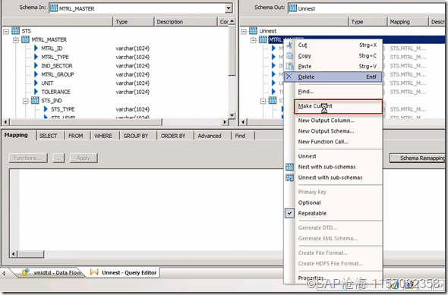
Task: Collapse the STS node in Schema In
Action: click(6, 31)
